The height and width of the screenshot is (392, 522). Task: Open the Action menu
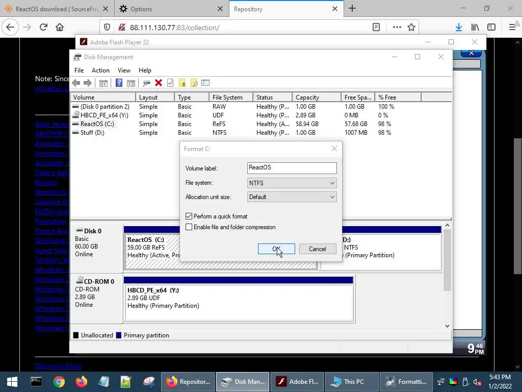(100, 70)
